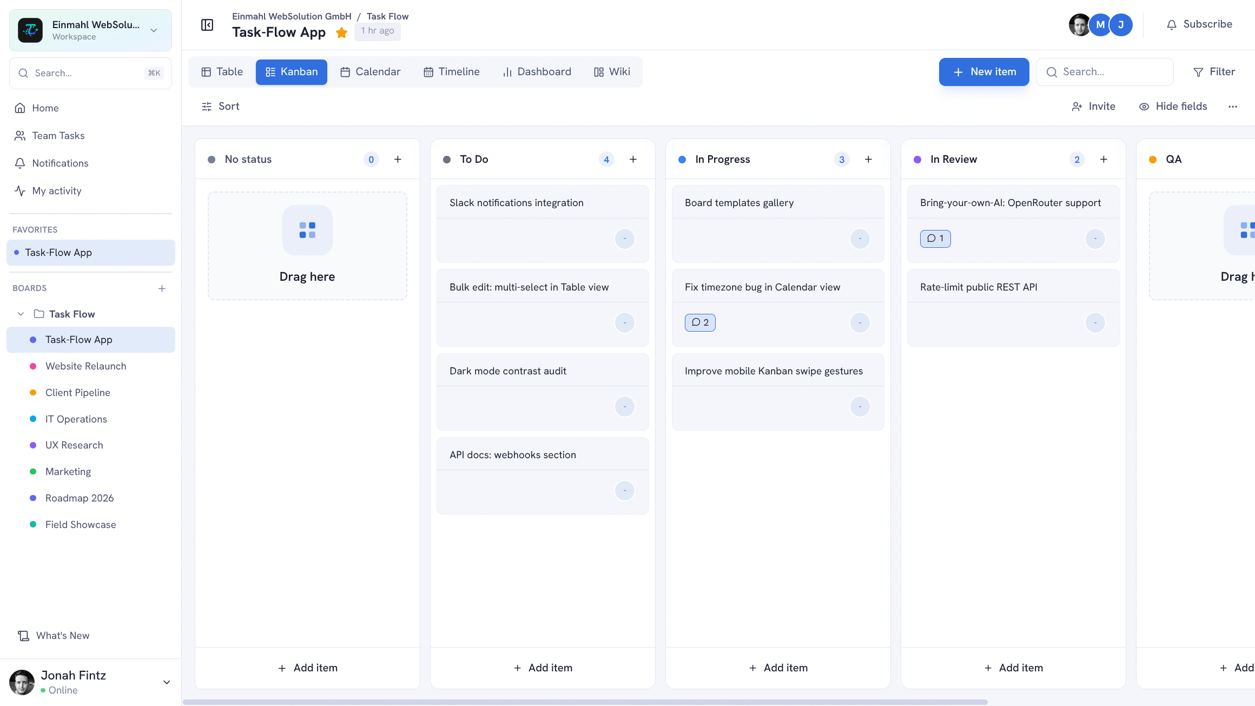Click the horizontal board scrollbar
Image resolution: width=1255 pixels, height=706 pixels.
585,702
